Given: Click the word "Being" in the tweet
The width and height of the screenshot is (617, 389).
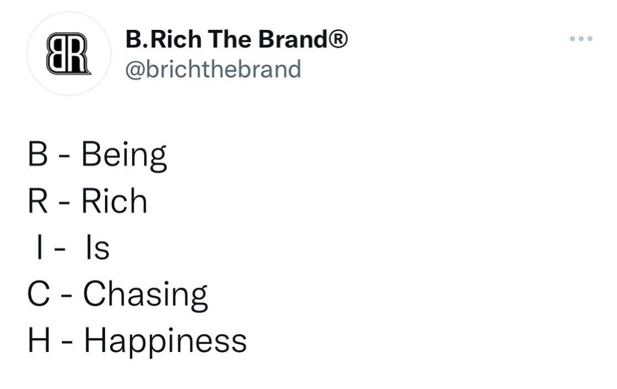Looking at the screenshot, I should [124, 156].
